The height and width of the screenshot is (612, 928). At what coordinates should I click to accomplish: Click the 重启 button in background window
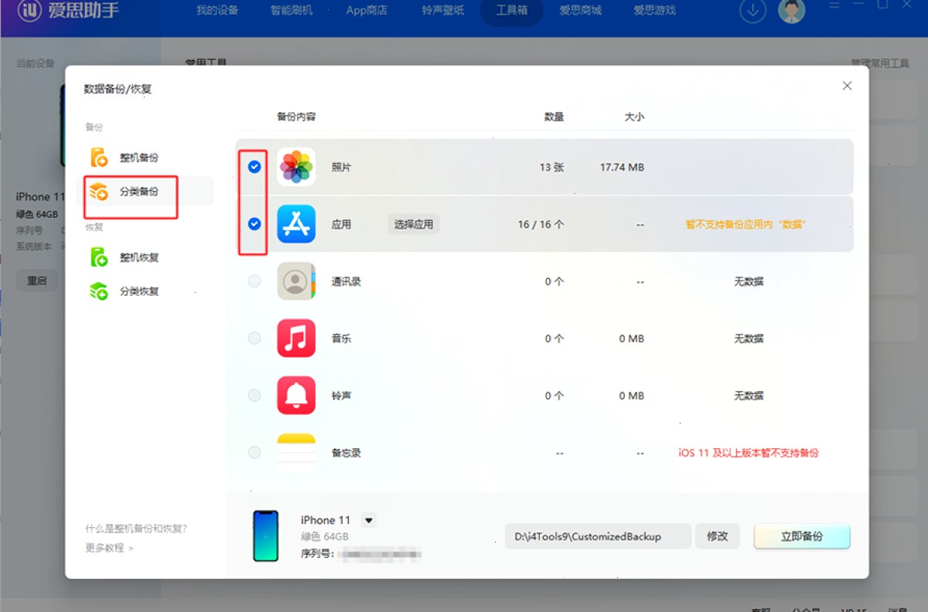pyautogui.click(x=37, y=280)
